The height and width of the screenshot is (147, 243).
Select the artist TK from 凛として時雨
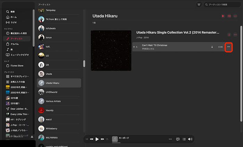click(59, 19)
